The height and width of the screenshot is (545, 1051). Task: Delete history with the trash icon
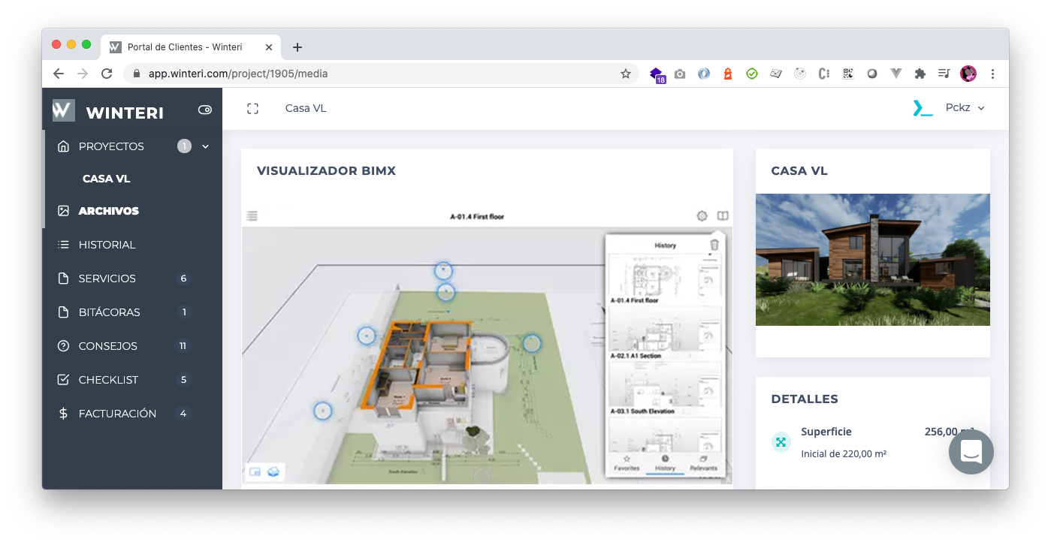[714, 245]
